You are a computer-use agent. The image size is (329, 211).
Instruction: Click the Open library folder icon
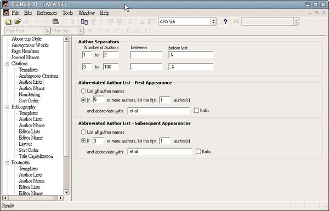[x=18, y=21]
